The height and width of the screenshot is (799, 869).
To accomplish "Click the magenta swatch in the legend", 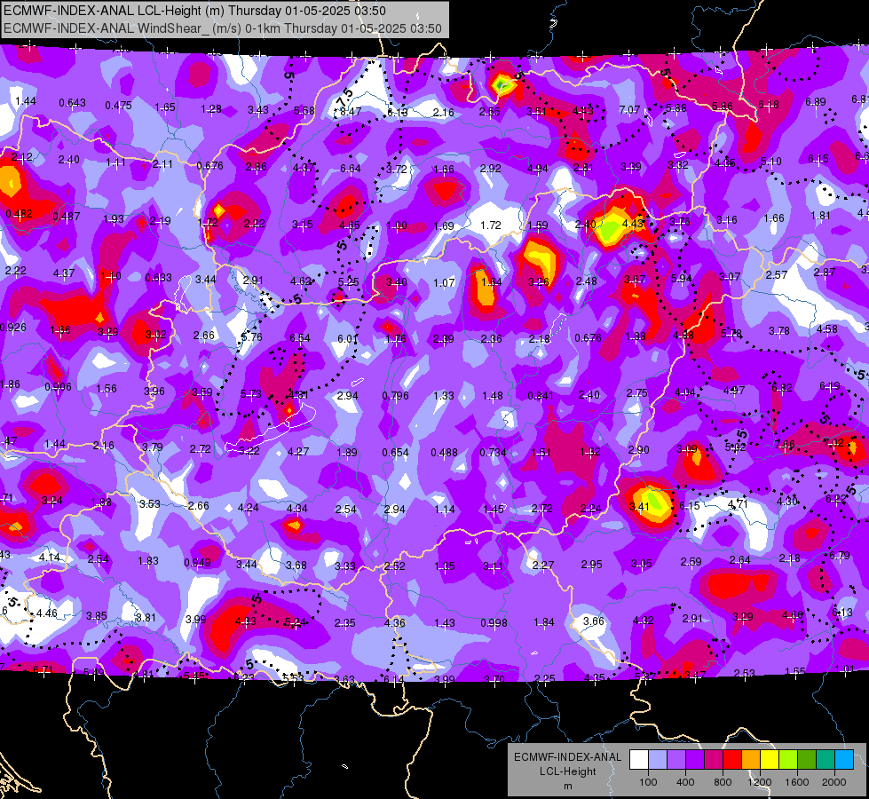I will [x=714, y=760].
